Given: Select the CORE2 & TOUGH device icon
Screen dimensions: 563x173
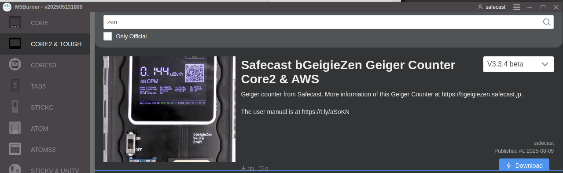Looking at the screenshot, I should pos(15,43).
